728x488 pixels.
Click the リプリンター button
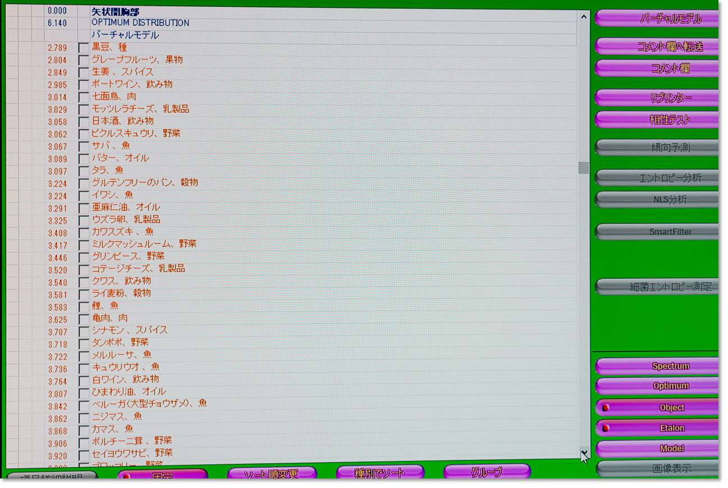point(657,98)
